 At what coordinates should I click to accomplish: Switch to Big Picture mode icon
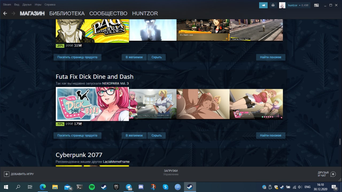(x=317, y=5)
